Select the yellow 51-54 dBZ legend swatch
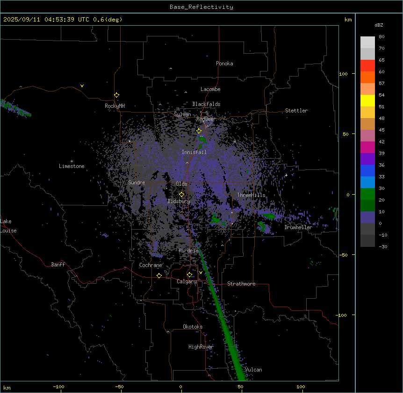Screen dimensions: 403x393 coord(367,100)
